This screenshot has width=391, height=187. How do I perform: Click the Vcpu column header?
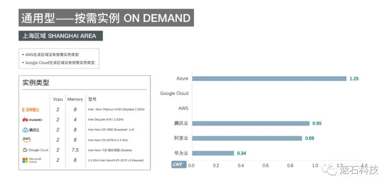coord(58,99)
